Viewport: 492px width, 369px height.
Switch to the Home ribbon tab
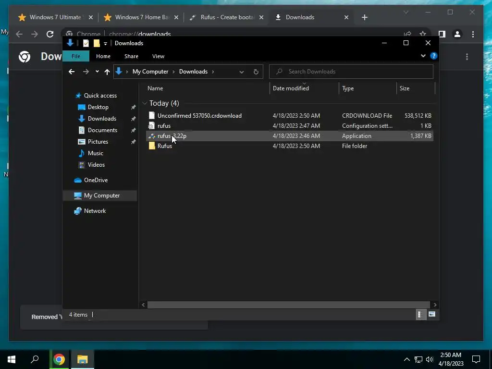[103, 56]
